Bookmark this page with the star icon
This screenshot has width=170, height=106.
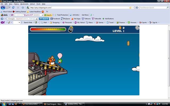130,8
